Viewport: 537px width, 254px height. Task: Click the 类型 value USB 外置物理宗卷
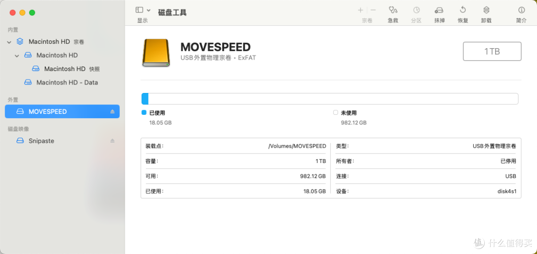click(495, 146)
